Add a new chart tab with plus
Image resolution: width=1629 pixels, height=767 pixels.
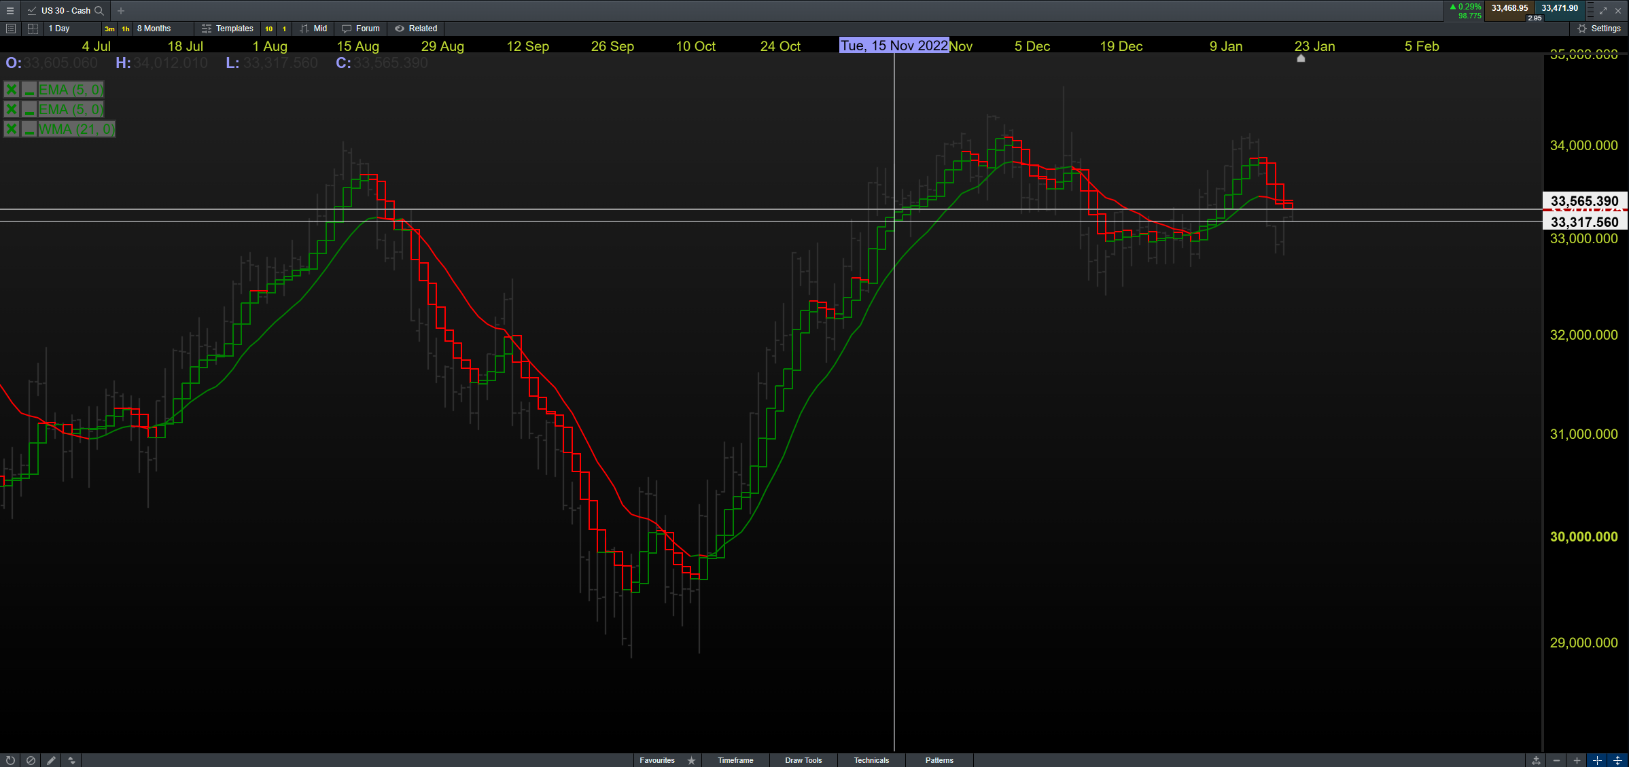(121, 10)
